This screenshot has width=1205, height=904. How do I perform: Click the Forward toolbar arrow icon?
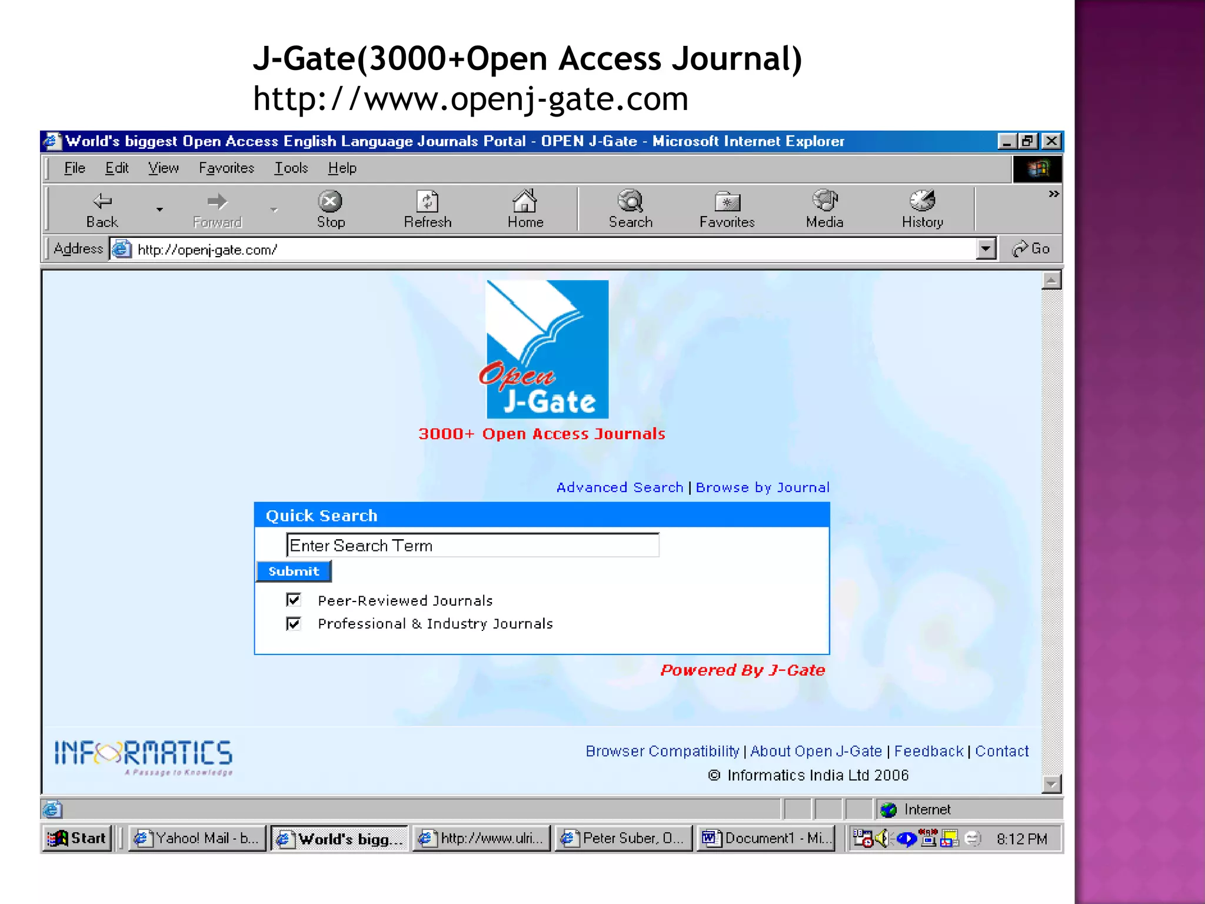217,201
